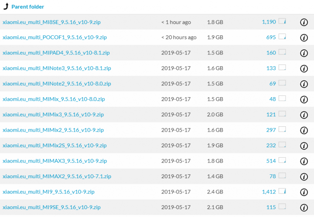Click the 2.1 GB size value
This screenshot has width=314, height=217.
(215, 207)
